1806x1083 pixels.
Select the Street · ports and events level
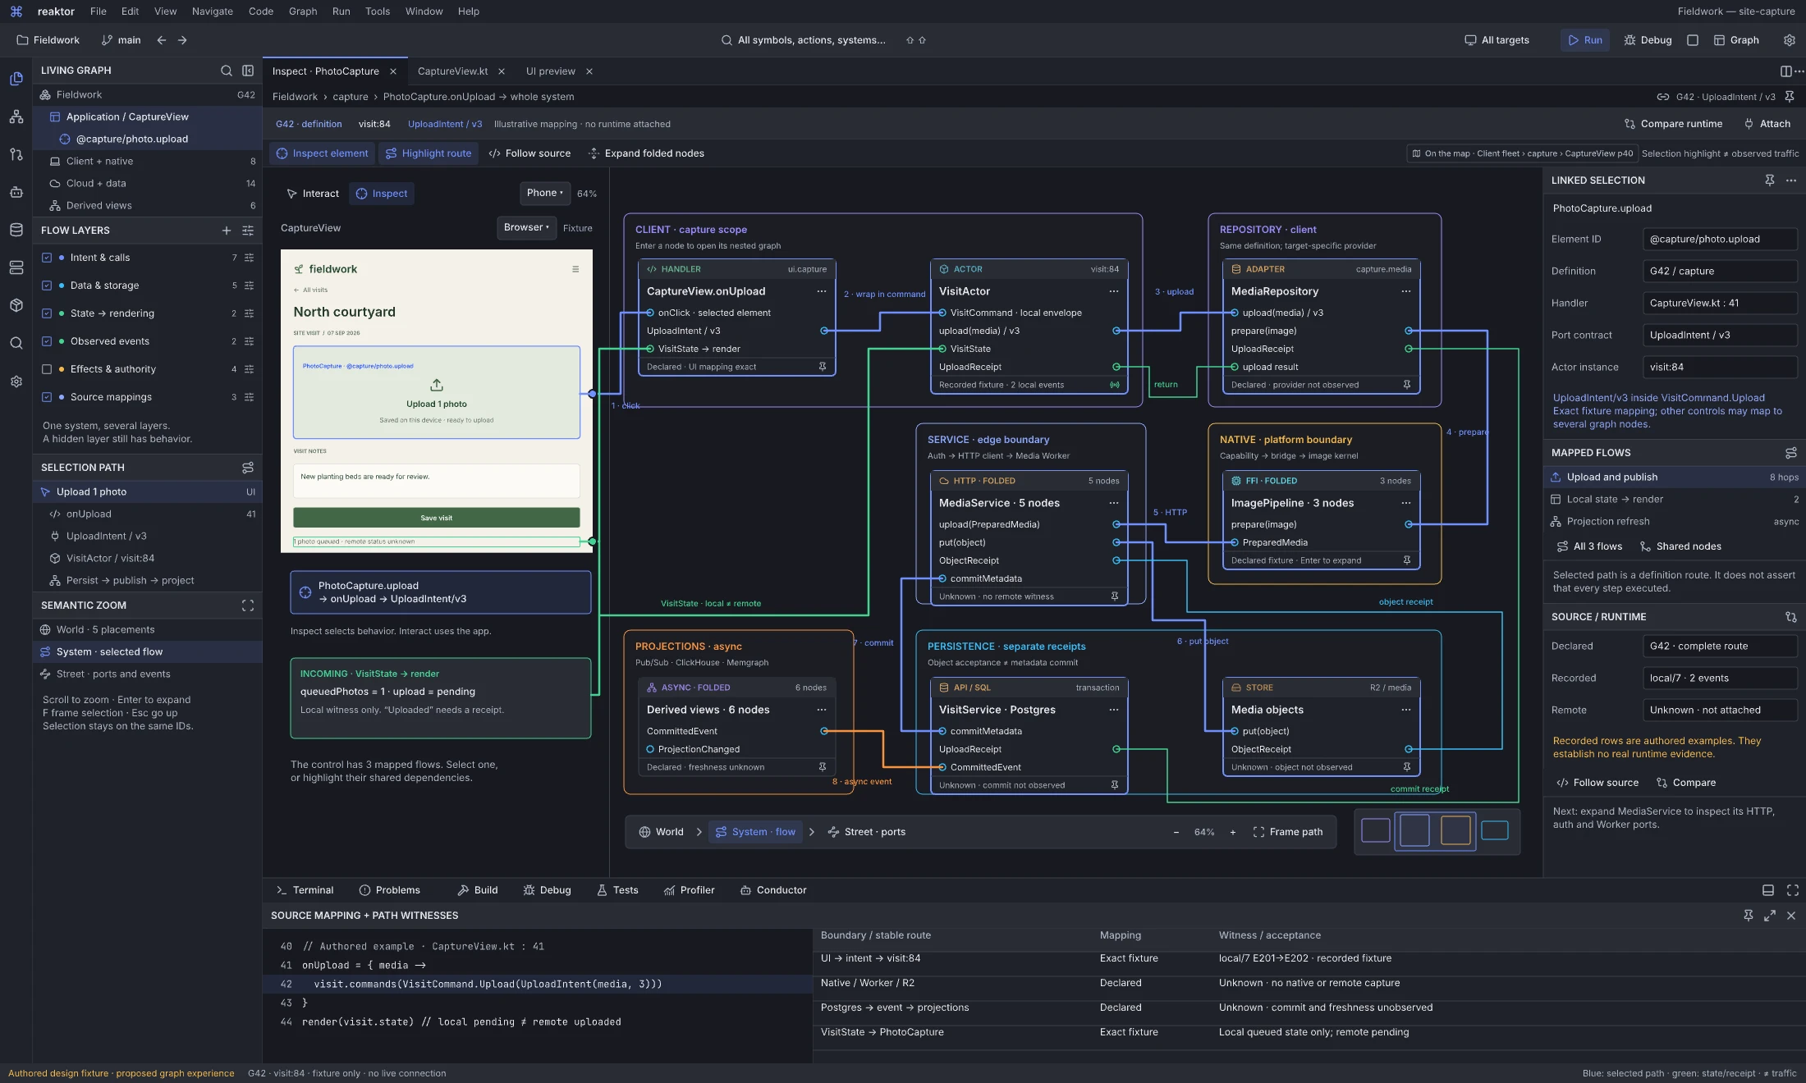(x=148, y=674)
